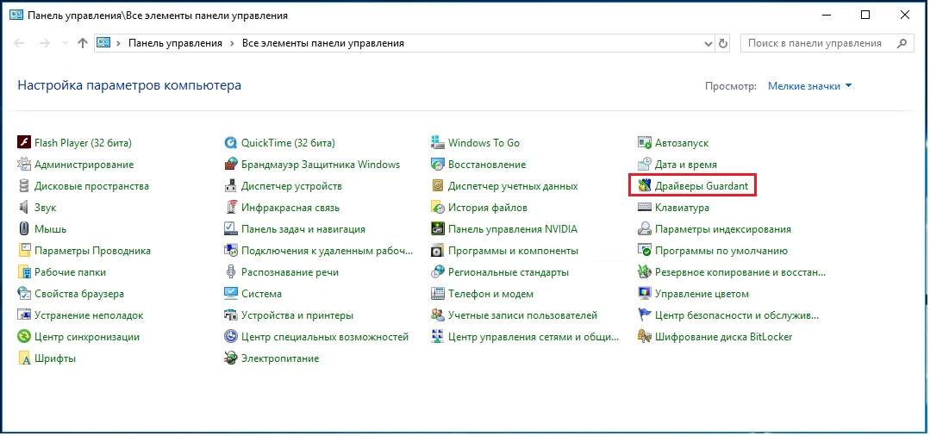Open the recent locations chevron beside navigation arrows
Screen dimensions: 930x436
pos(65,43)
